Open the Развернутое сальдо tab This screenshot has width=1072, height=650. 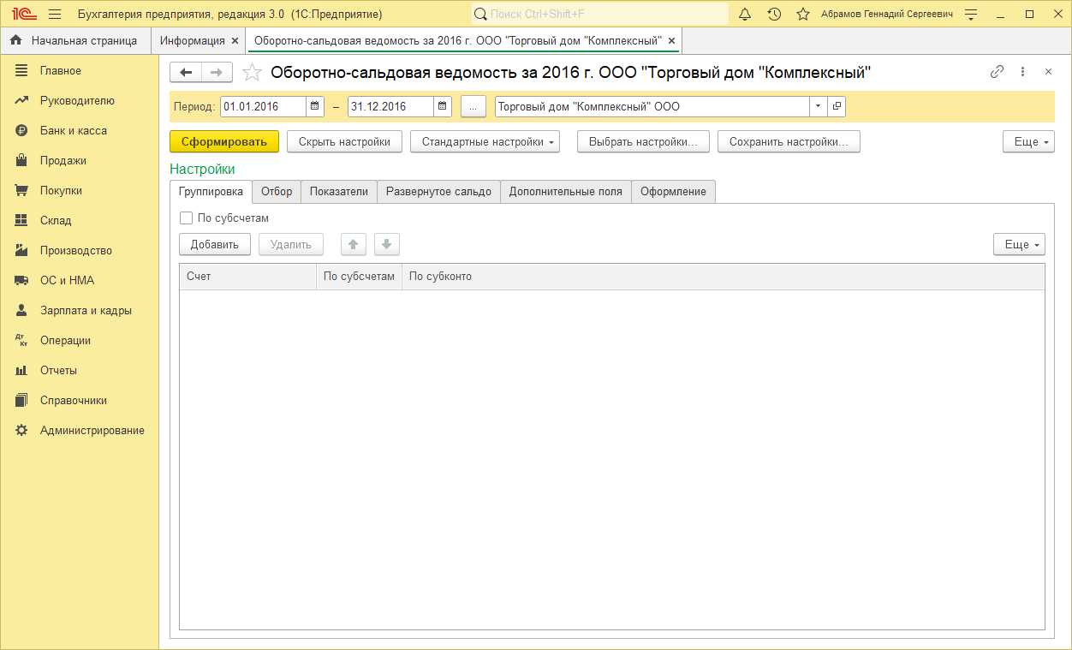(438, 192)
